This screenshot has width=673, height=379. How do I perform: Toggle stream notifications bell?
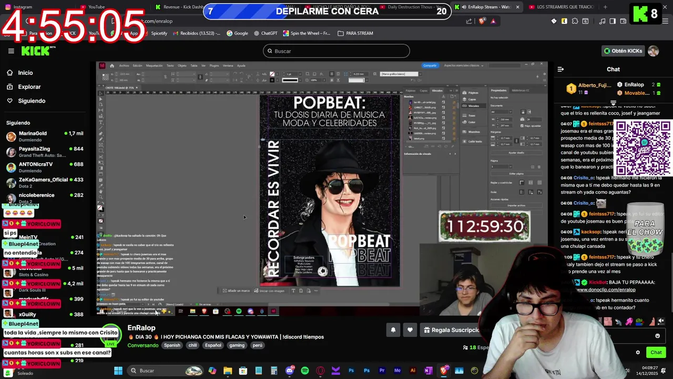coord(393,330)
